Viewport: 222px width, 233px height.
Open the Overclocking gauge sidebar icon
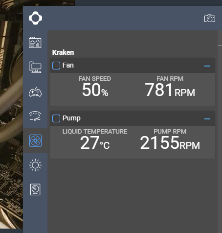35,116
